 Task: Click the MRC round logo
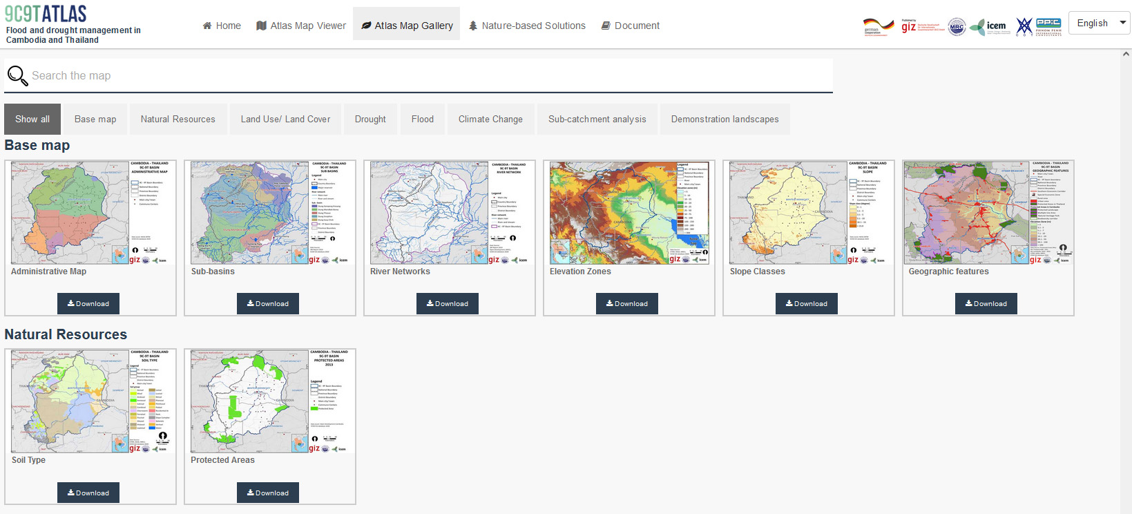click(957, 27)
